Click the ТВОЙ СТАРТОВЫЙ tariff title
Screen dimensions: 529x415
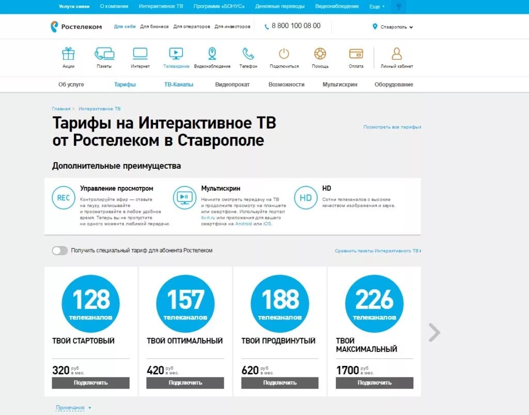pyautogui.click(x=83, y=341)
